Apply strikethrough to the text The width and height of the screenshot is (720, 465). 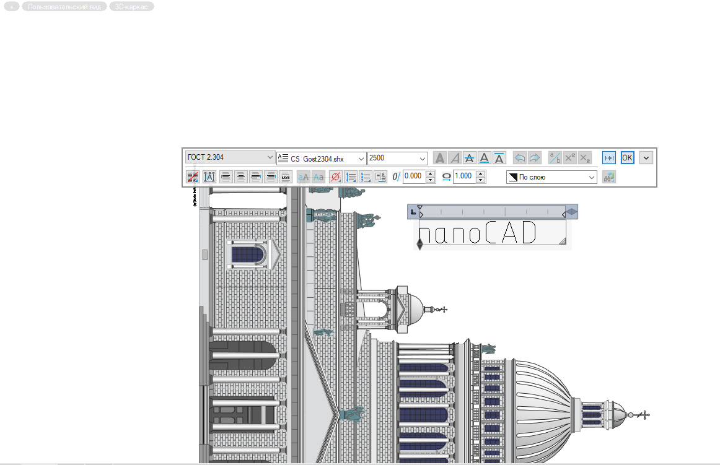[x=470, y=158]
